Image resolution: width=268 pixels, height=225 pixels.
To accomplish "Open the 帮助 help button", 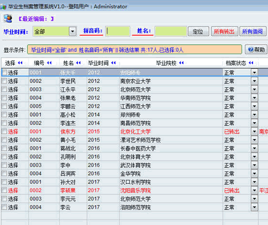I will 256,49.
